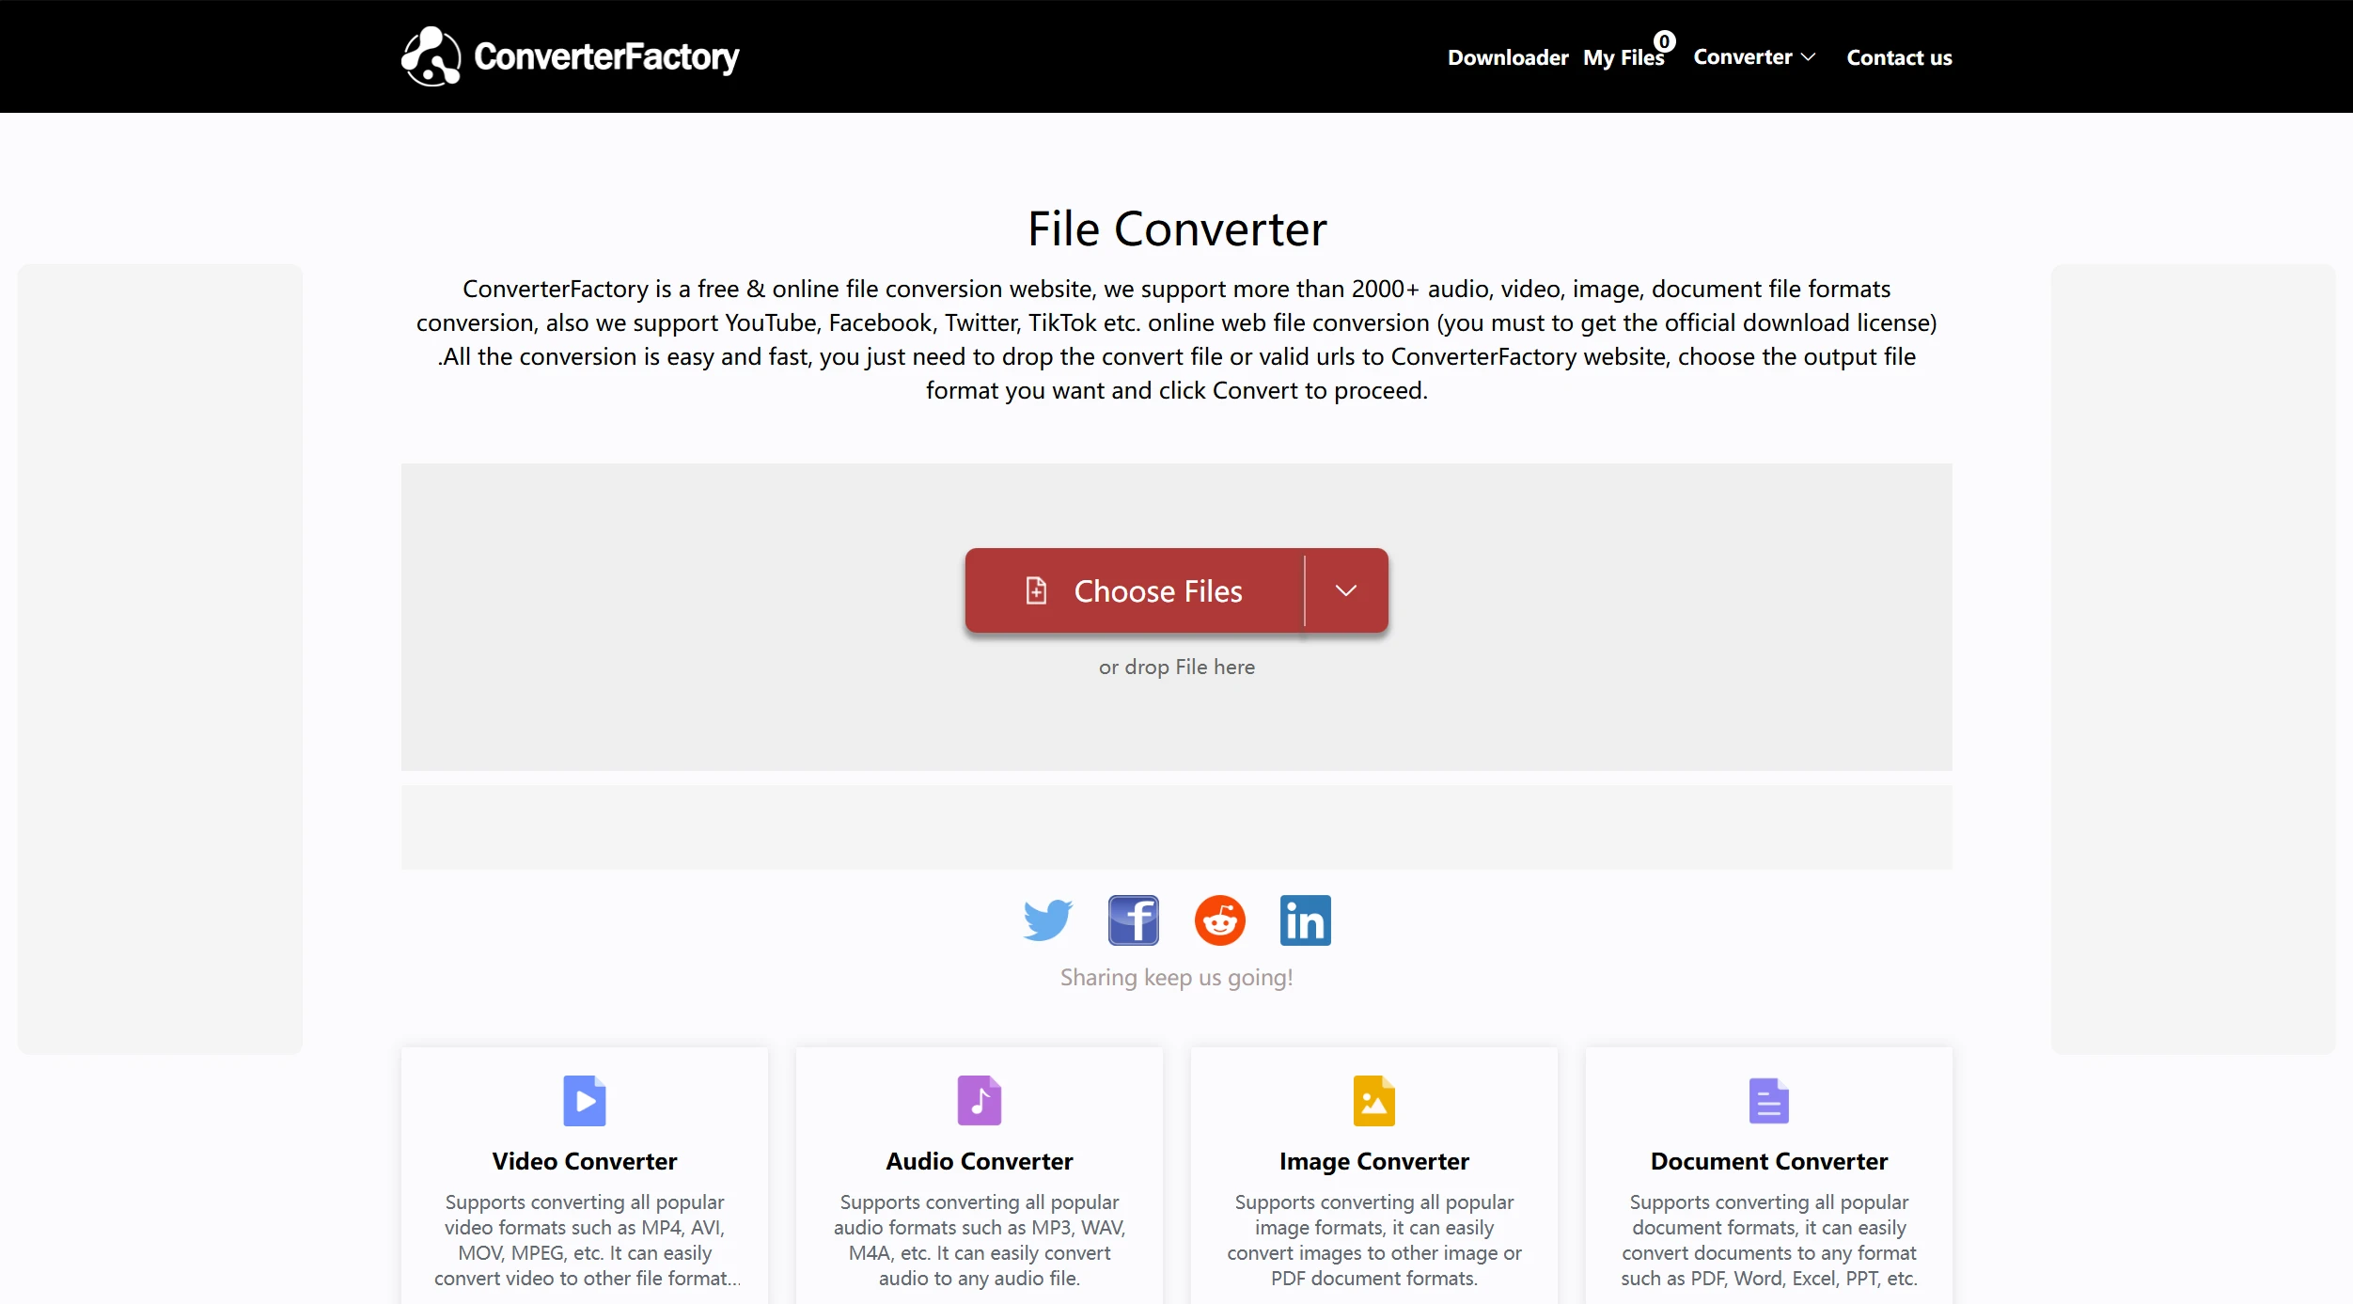Click Document Converter description mentioning Word, Excel, PPT
This screenshot has width=2353, height=1304.
(1769, 1240)
